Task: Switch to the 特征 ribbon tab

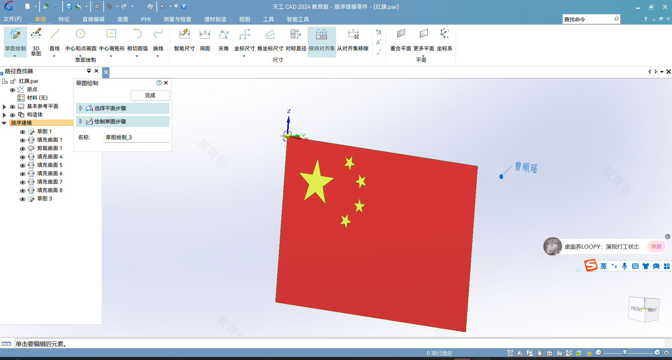Action: [x=64, y=19]
